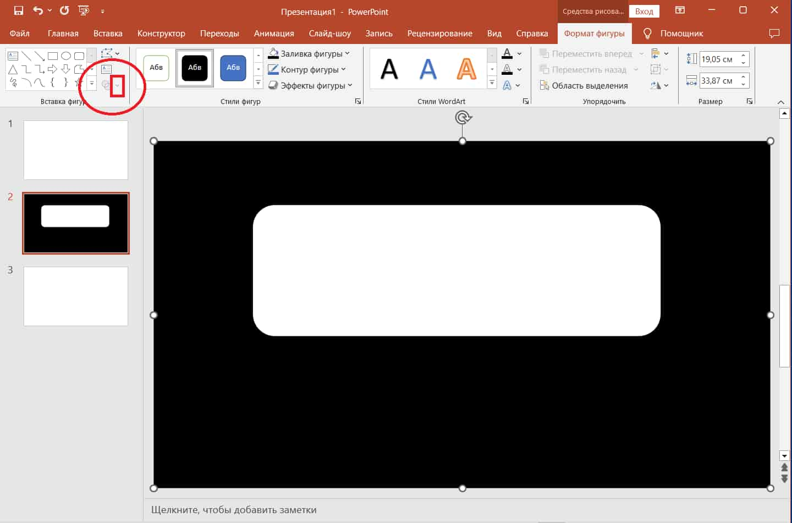Viewport: 792px width, 523px height.
Task: Open Заливка фигуры fill menu
Action: (309, 53)
